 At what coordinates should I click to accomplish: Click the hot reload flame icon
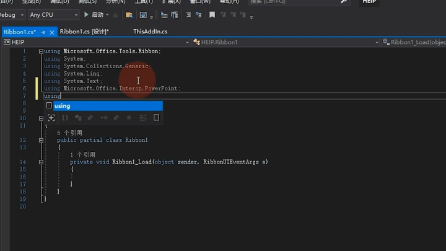coord(115,15)
